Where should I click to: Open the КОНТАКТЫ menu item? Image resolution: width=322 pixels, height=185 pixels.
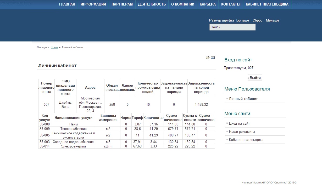[x=231, y=4]
